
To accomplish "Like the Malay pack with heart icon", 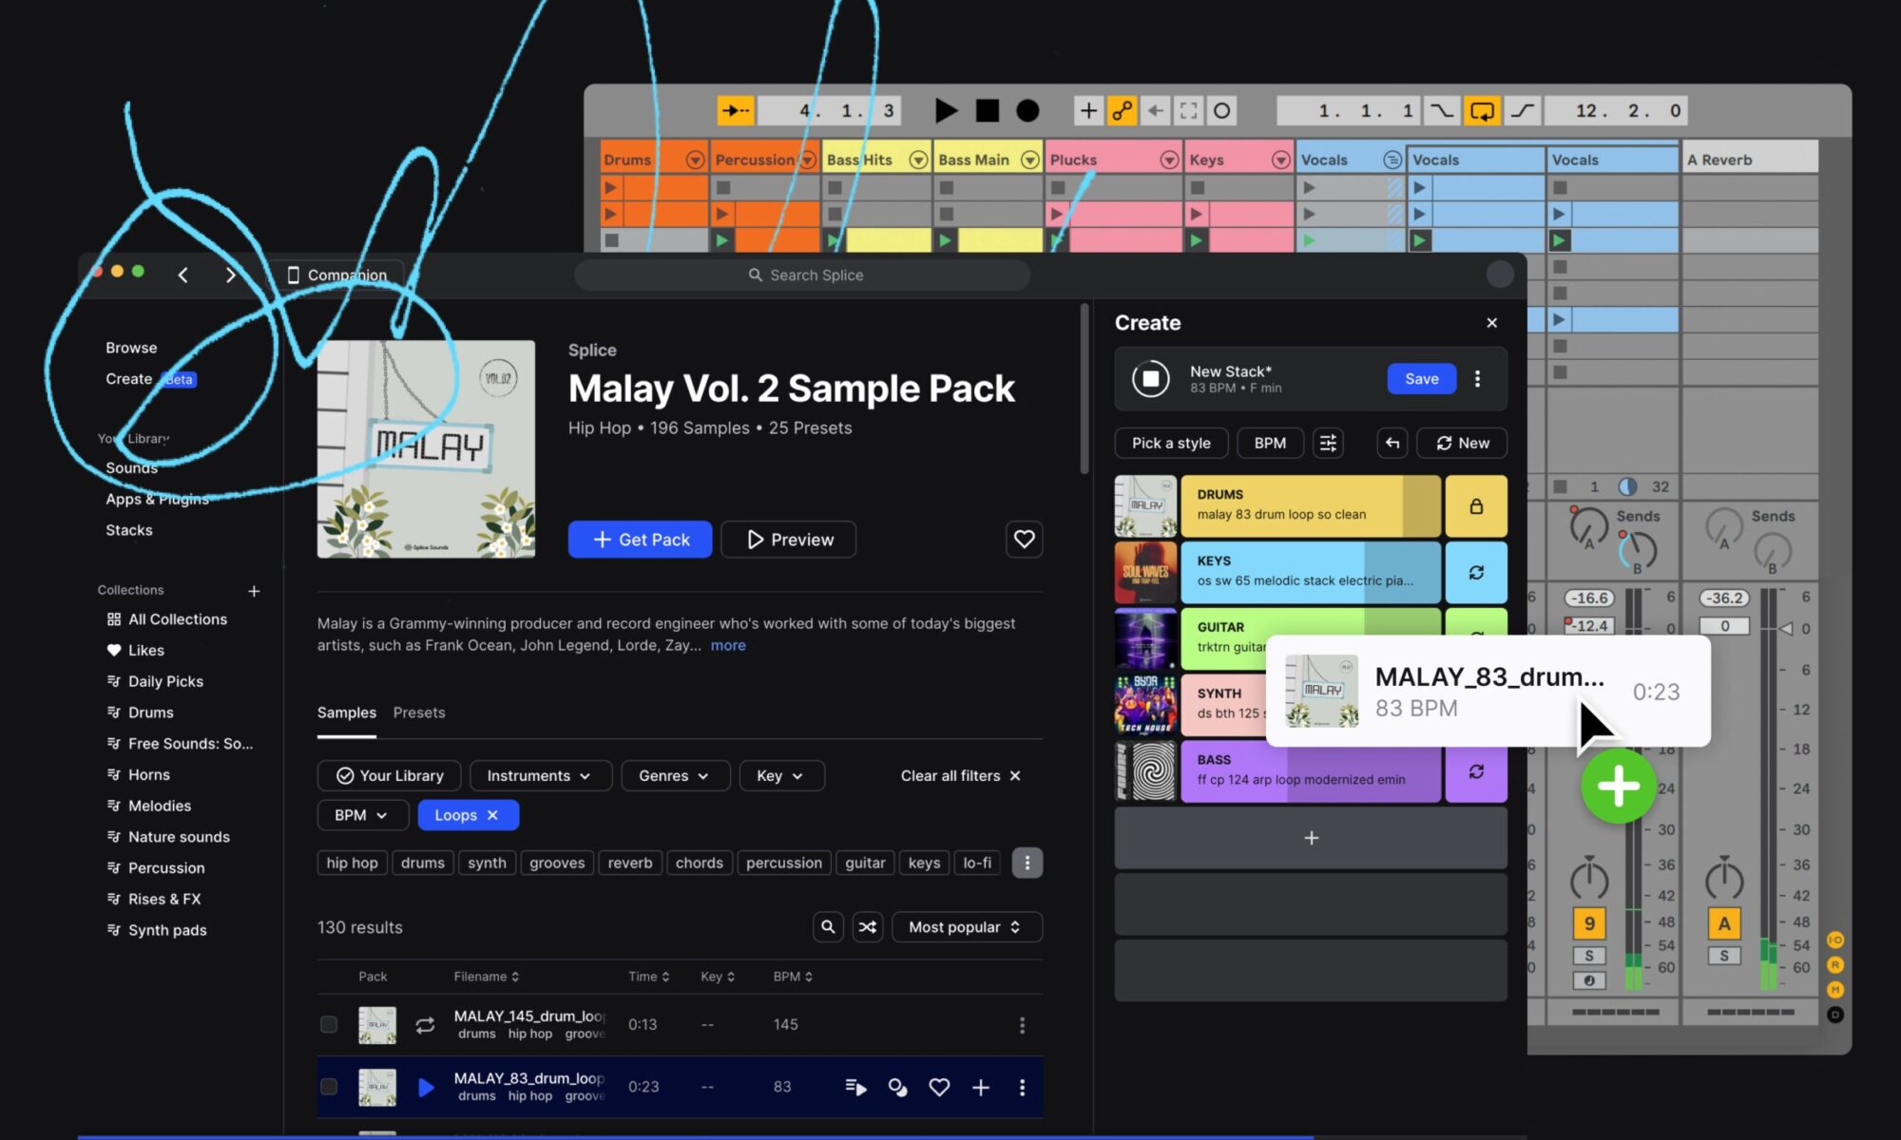I will (x=1024, y=539).
